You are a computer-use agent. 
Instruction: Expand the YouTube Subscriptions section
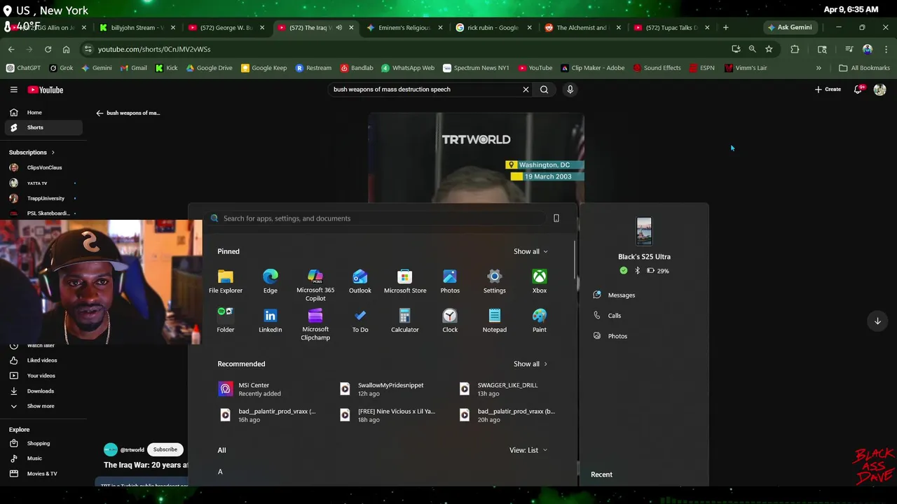coord(32,152)
